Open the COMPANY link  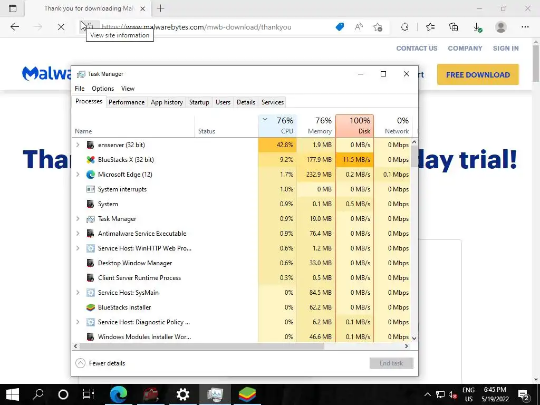pos(465,48)
